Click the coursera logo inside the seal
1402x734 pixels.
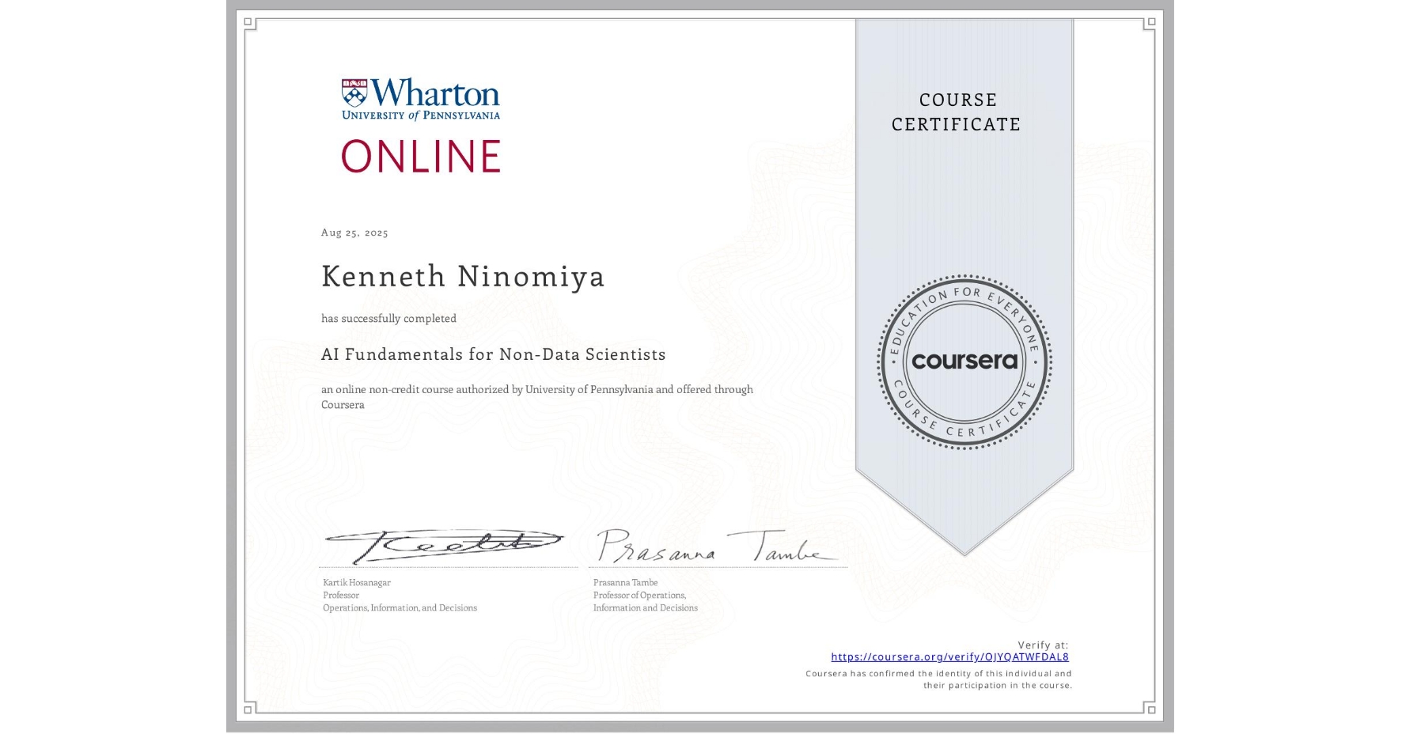[x=965, y=362]
